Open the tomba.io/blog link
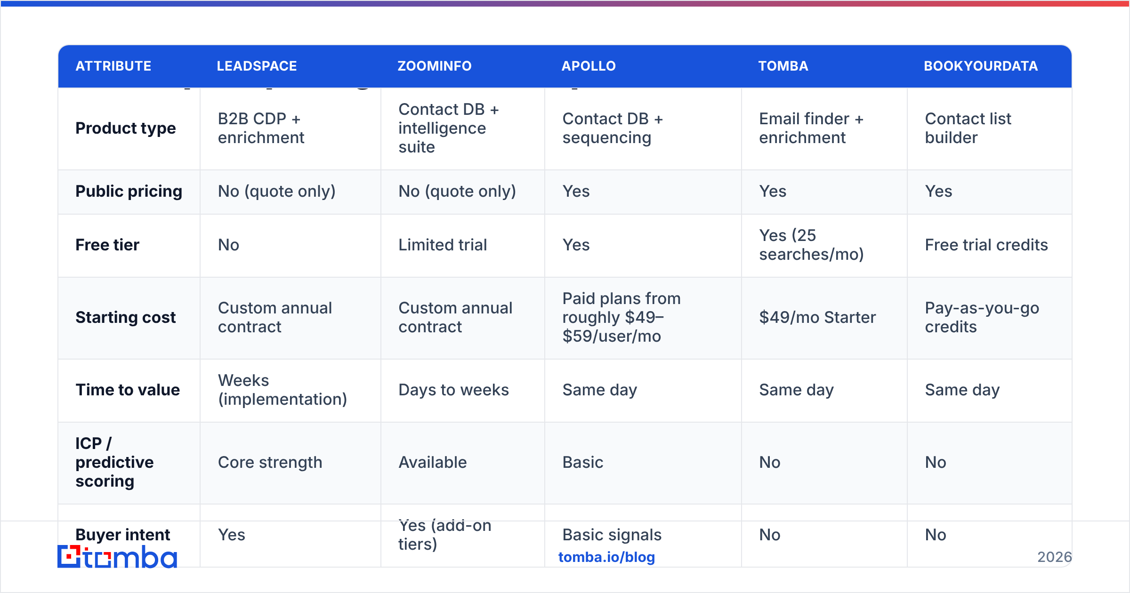Image resolution: width=1130 pixels, height=593 pixels. point(606,557)
